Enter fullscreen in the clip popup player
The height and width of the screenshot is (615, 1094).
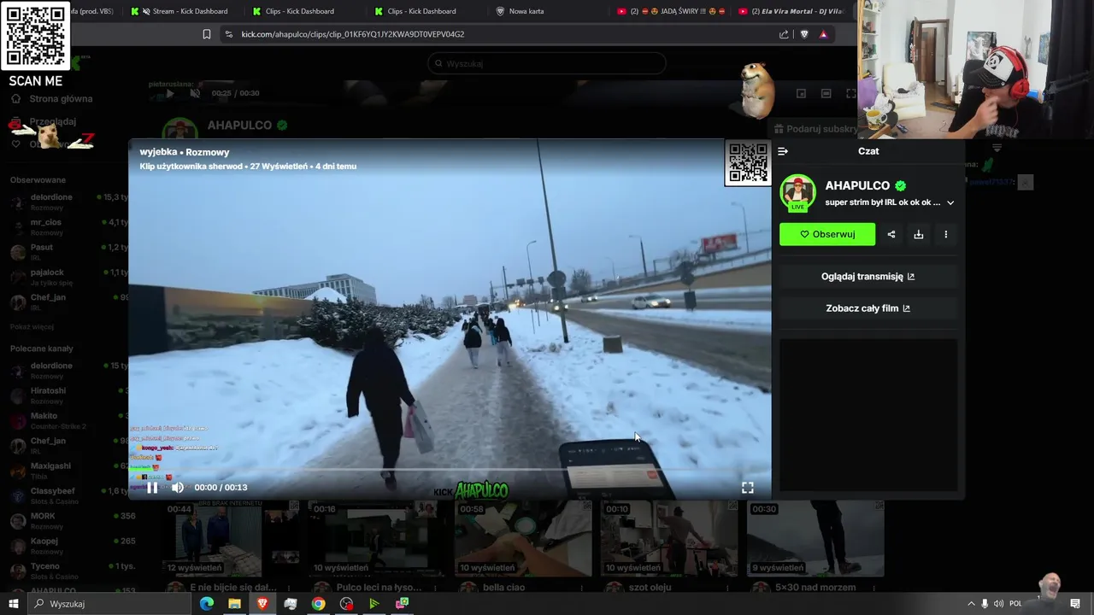pos(748,488)
